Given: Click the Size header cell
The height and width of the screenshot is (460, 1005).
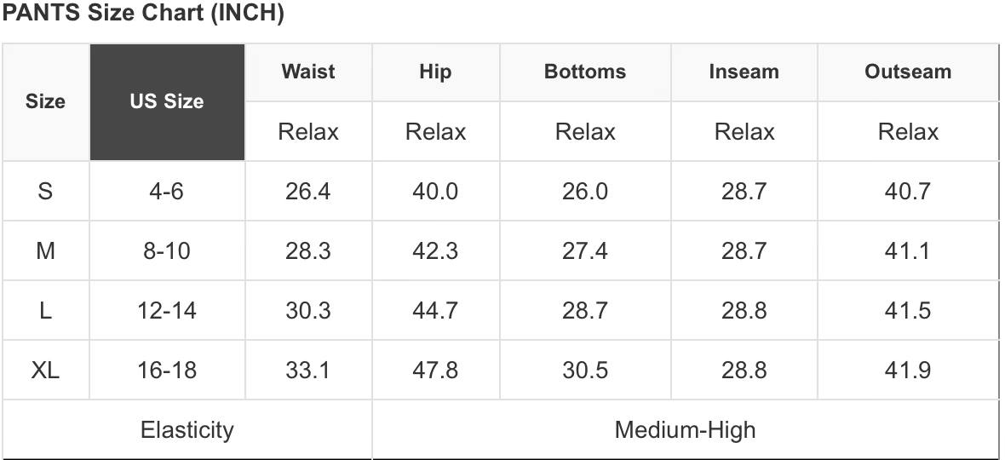Looking at the screenshot, I should click(x=45, y=102).
